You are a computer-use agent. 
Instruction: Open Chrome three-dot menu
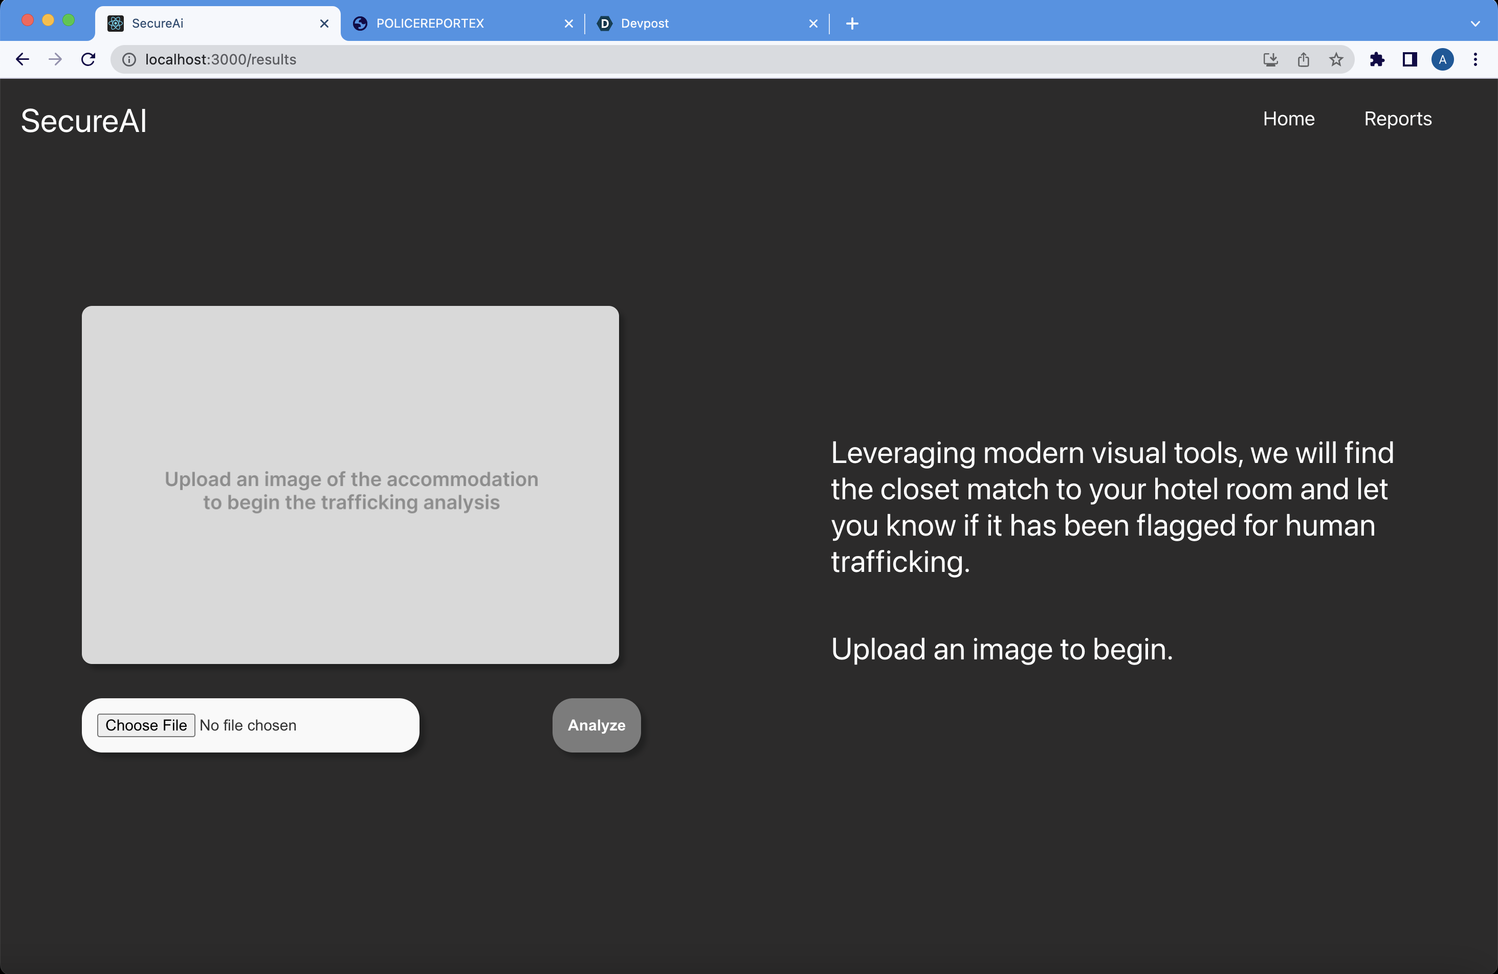[1474, 59]
